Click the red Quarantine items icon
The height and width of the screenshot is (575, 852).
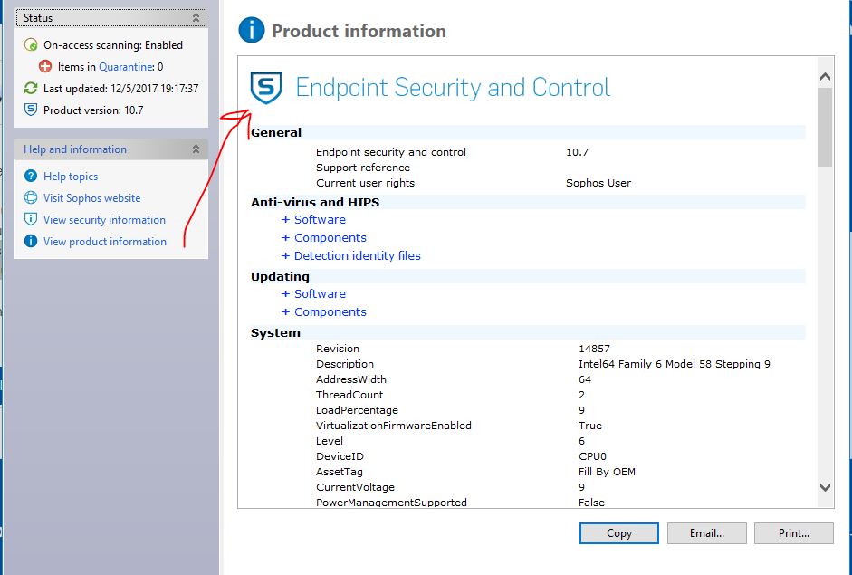(45, 66)
